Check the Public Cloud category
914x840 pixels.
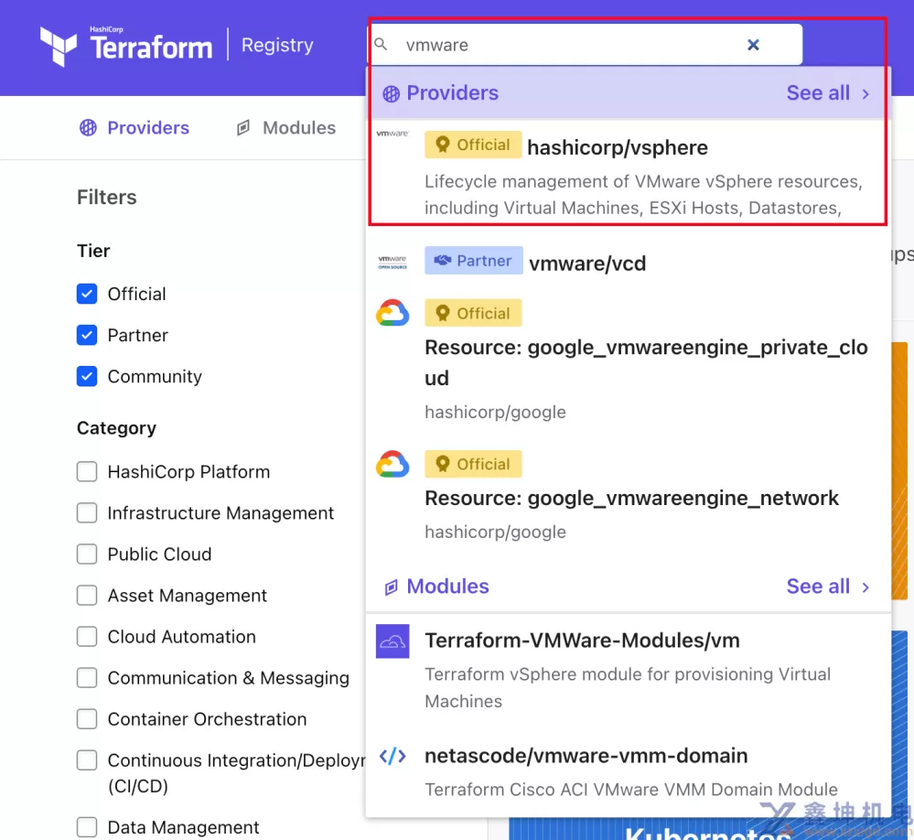tap(87, 554)
